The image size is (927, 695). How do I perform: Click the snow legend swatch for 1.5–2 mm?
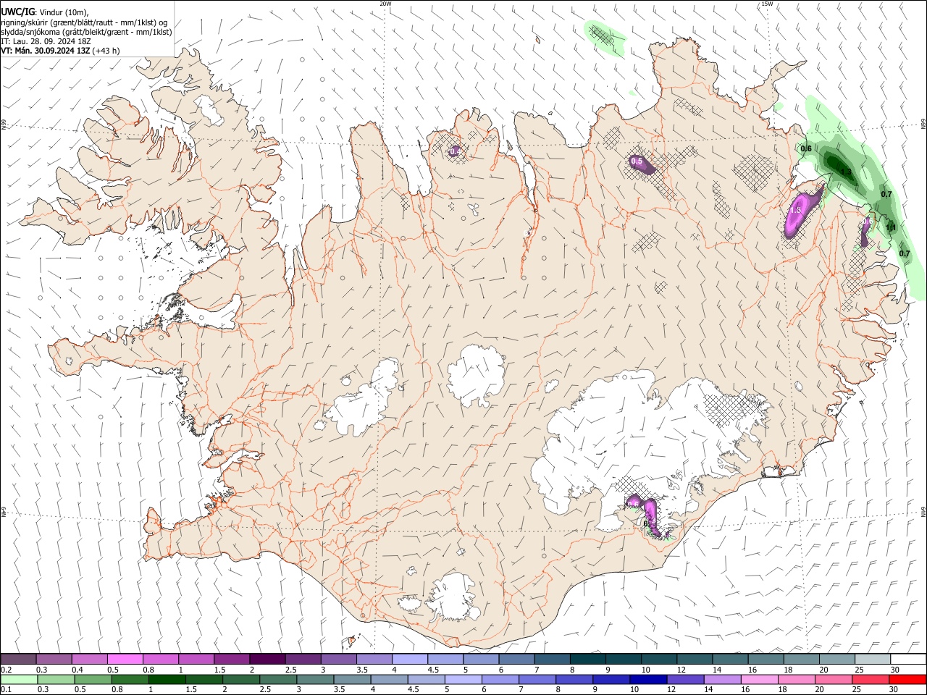click(x=232, y=659)
